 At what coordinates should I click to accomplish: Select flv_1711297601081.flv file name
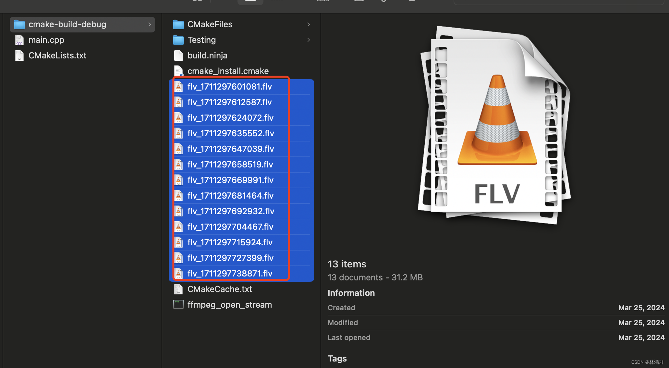(x=230, y=87)
